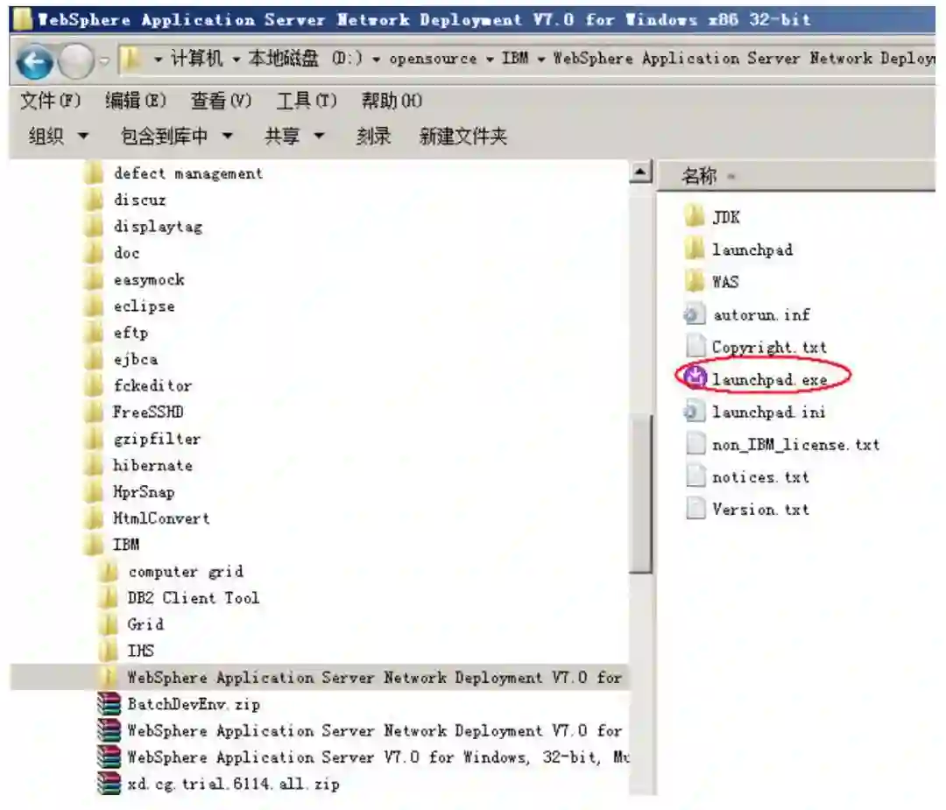Select the eclipse folder icon
946x810 pixels.
click(94, 306)
